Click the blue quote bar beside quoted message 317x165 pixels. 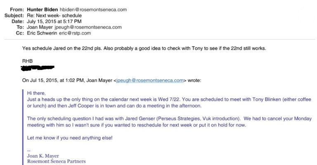pos(23,127)
